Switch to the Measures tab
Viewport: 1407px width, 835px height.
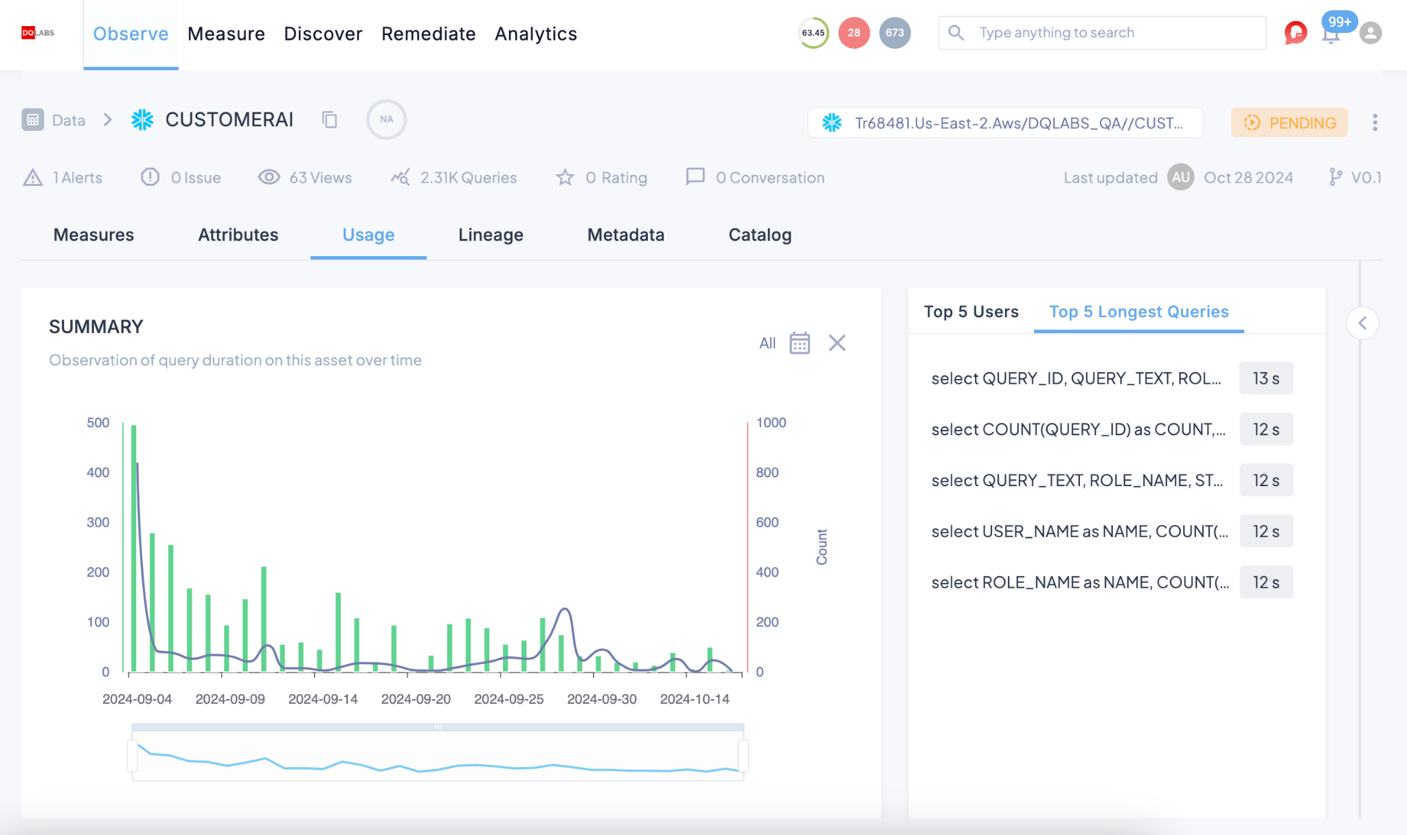tap(93, 235)
